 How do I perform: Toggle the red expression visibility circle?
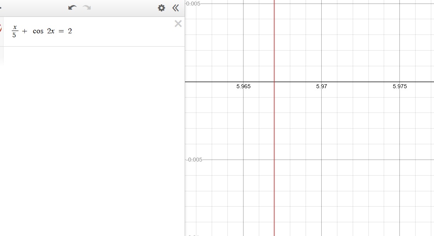click(1, 29)
